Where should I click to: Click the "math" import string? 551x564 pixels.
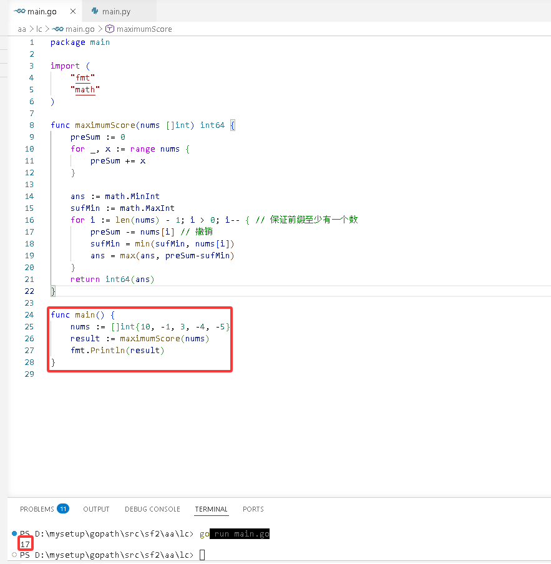click(85, 90)
